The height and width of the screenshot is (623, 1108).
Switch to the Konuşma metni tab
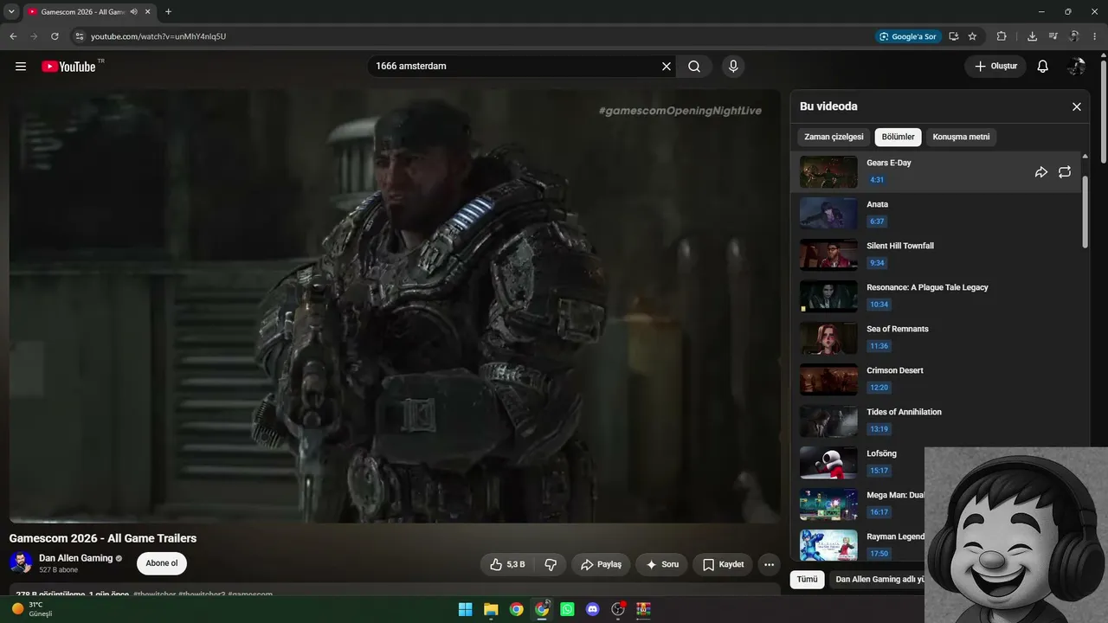(x=961, y=137)
